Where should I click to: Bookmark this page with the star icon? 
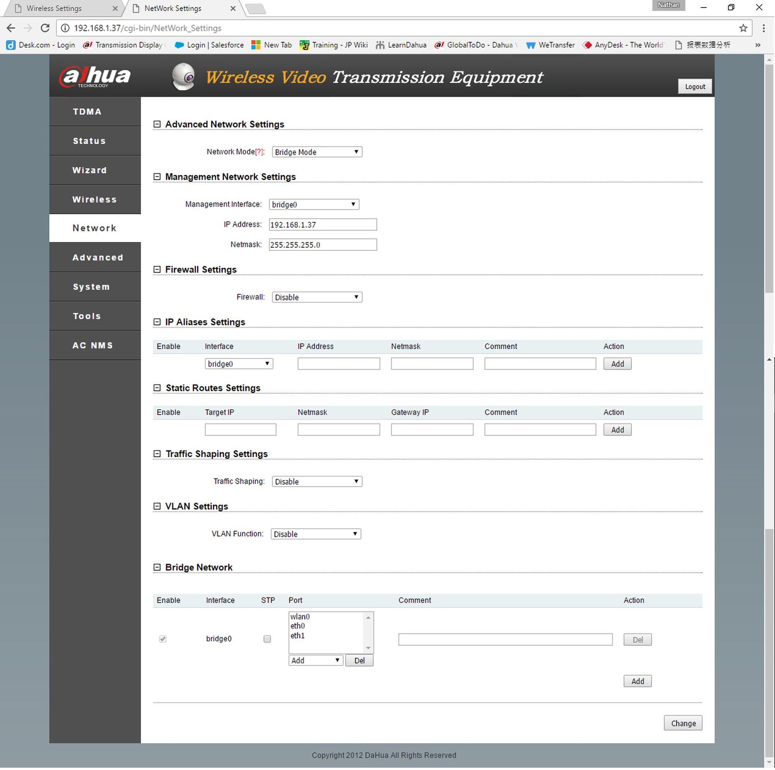click(743, 28)
